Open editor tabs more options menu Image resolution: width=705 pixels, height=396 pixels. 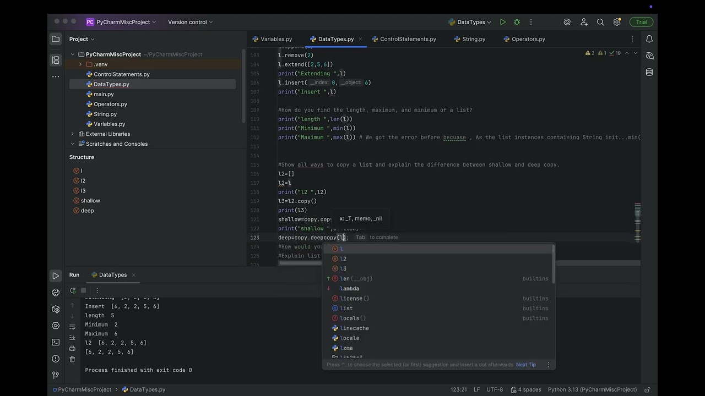pos(632,39)
